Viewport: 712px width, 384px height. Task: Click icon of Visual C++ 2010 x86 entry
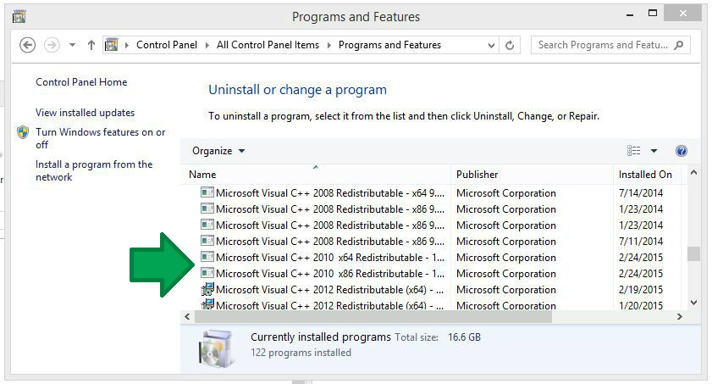pos(207,273)
